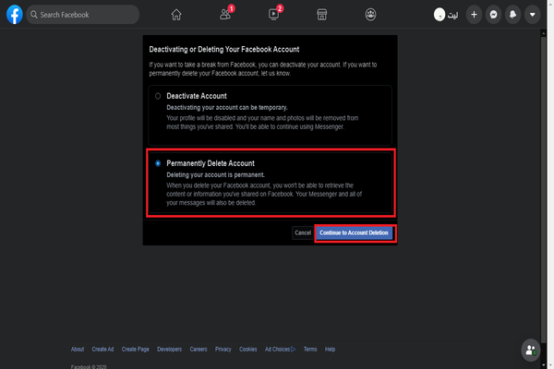The width and height of the screenshot is (554, 369).
Task: Open the Cookies footer link
Action: pyautogui.click(x=248, y=350)
